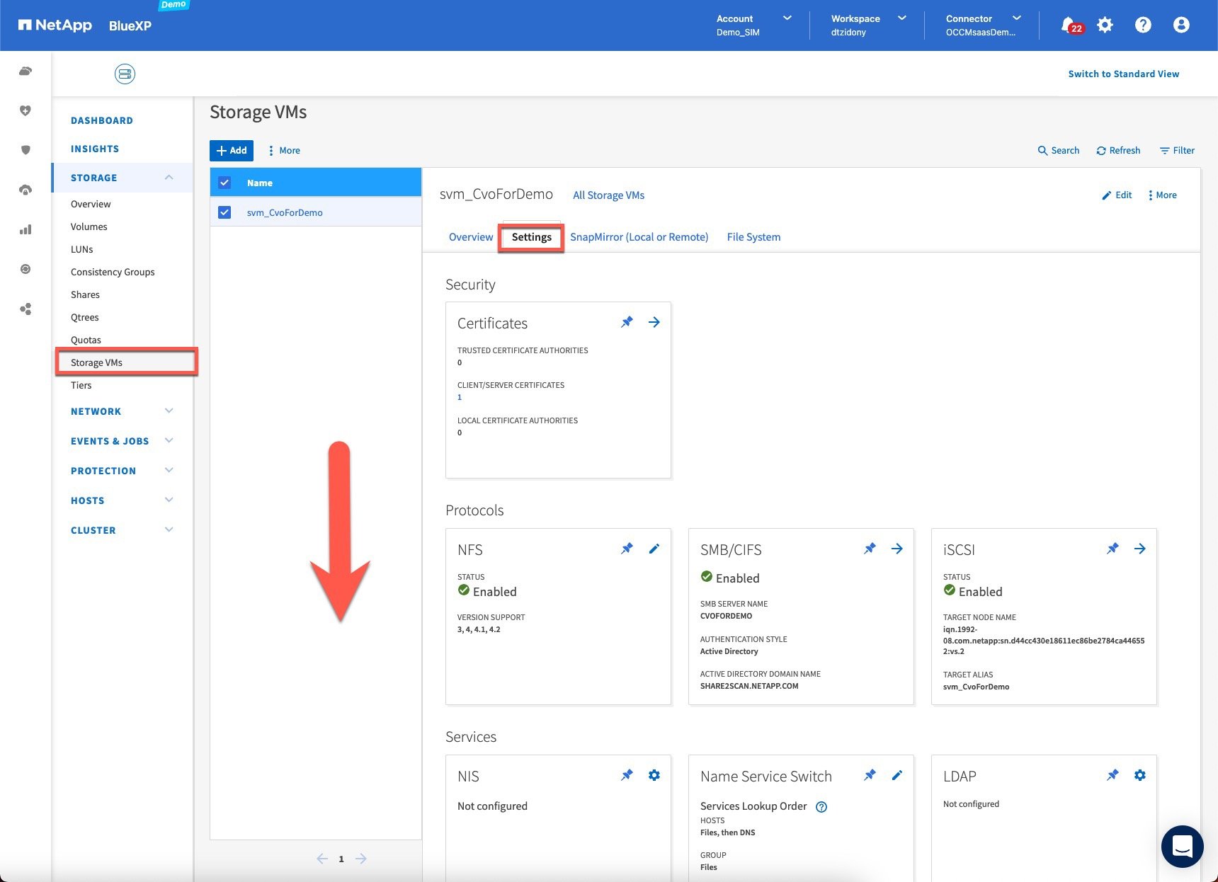Pin the iSCSI protocol card
The width and height of the screenshot is (1218, 882).
(1112, 549)
